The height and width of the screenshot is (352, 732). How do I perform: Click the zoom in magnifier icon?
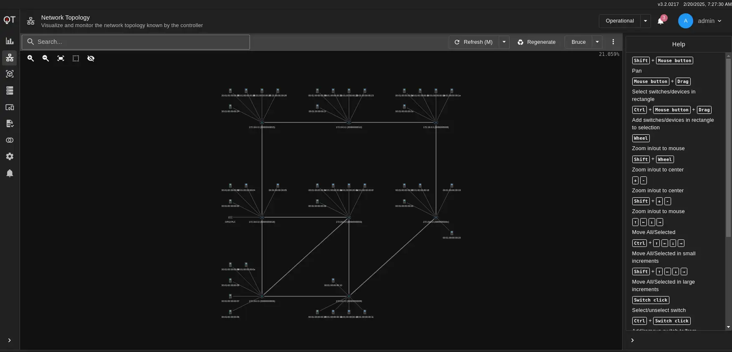30,58
